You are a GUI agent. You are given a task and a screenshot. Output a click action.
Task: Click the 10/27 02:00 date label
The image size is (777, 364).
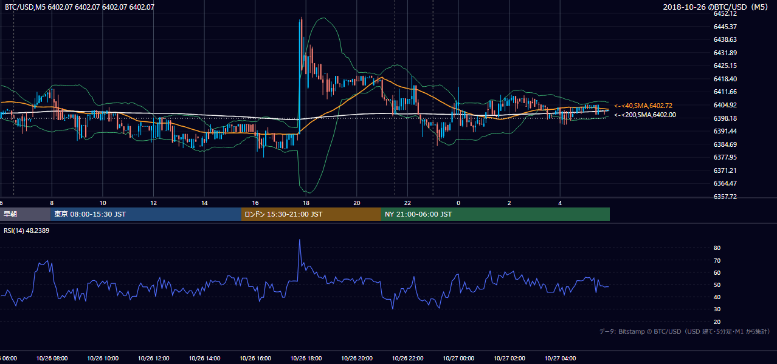point(509,358)
